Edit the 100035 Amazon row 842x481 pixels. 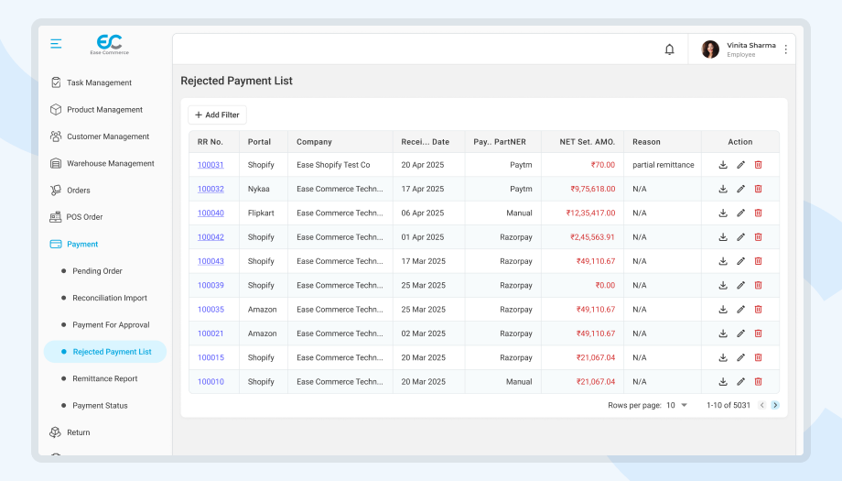coord(740,310)
